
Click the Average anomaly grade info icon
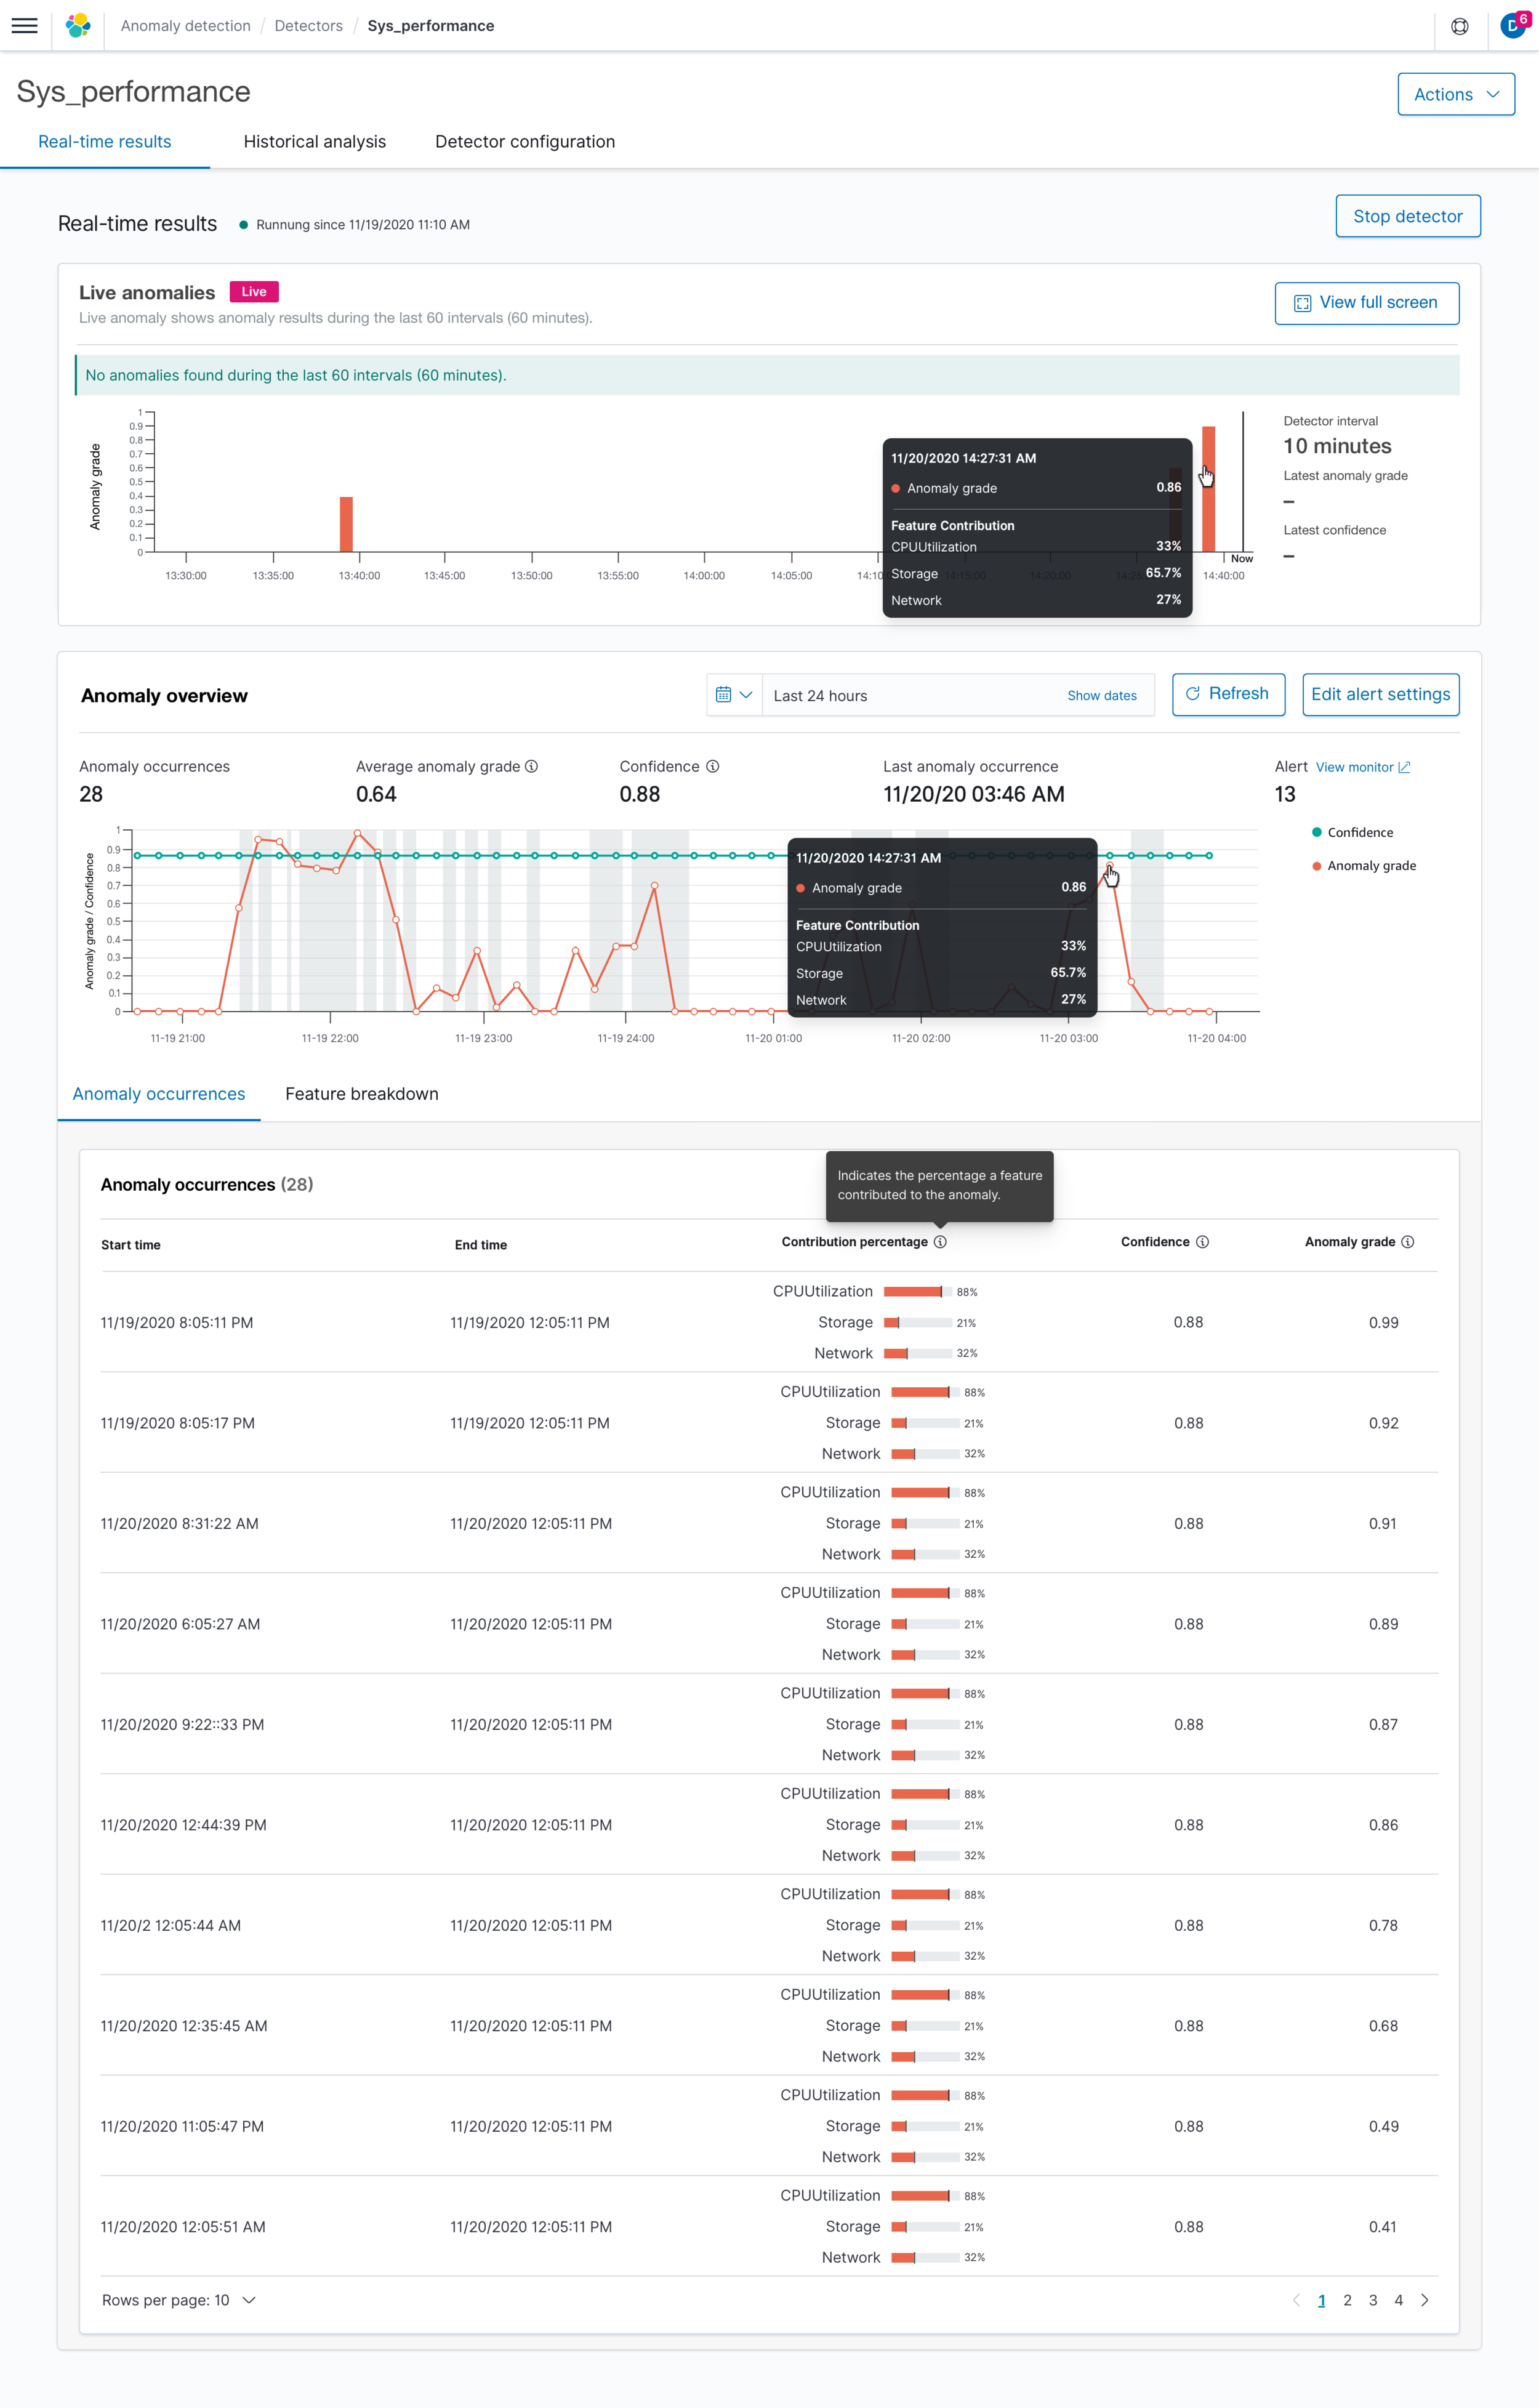coord(532,766)
